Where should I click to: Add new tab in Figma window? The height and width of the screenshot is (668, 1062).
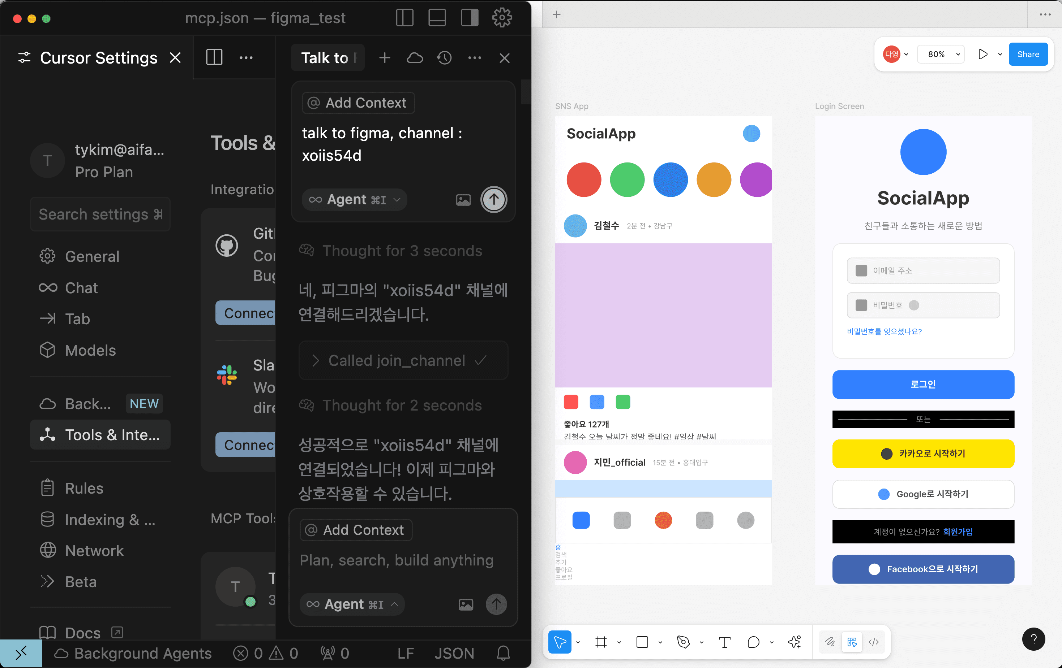click(x=557, y=14)
